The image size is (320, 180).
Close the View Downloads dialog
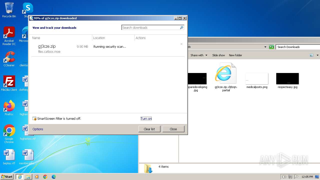[x=173, y=129]
